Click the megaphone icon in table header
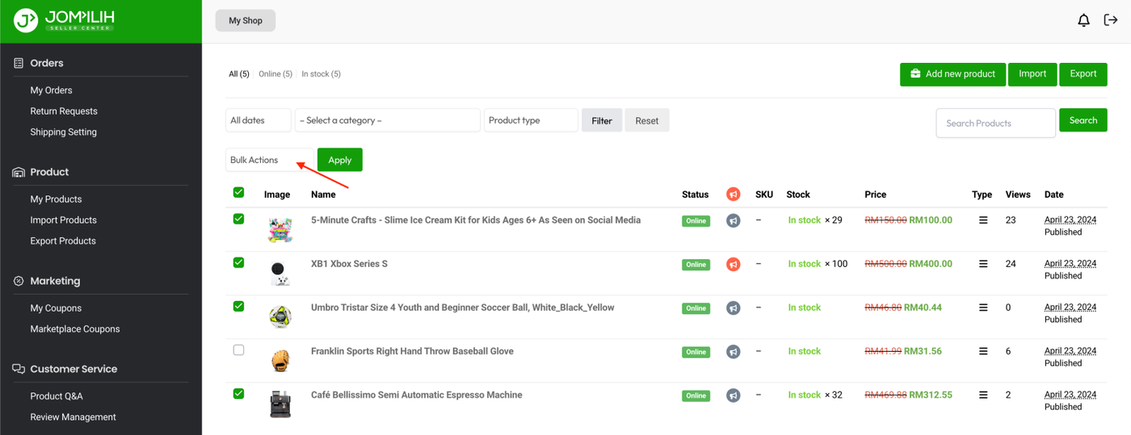The width and height of the screenshot is (1131, 435). [733, 194]
